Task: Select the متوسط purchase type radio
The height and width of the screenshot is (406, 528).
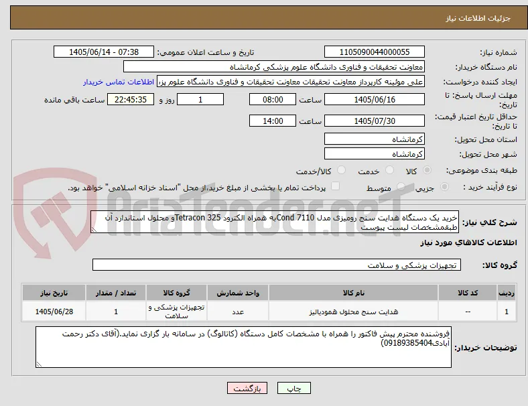Action: (x=401, y=187)
